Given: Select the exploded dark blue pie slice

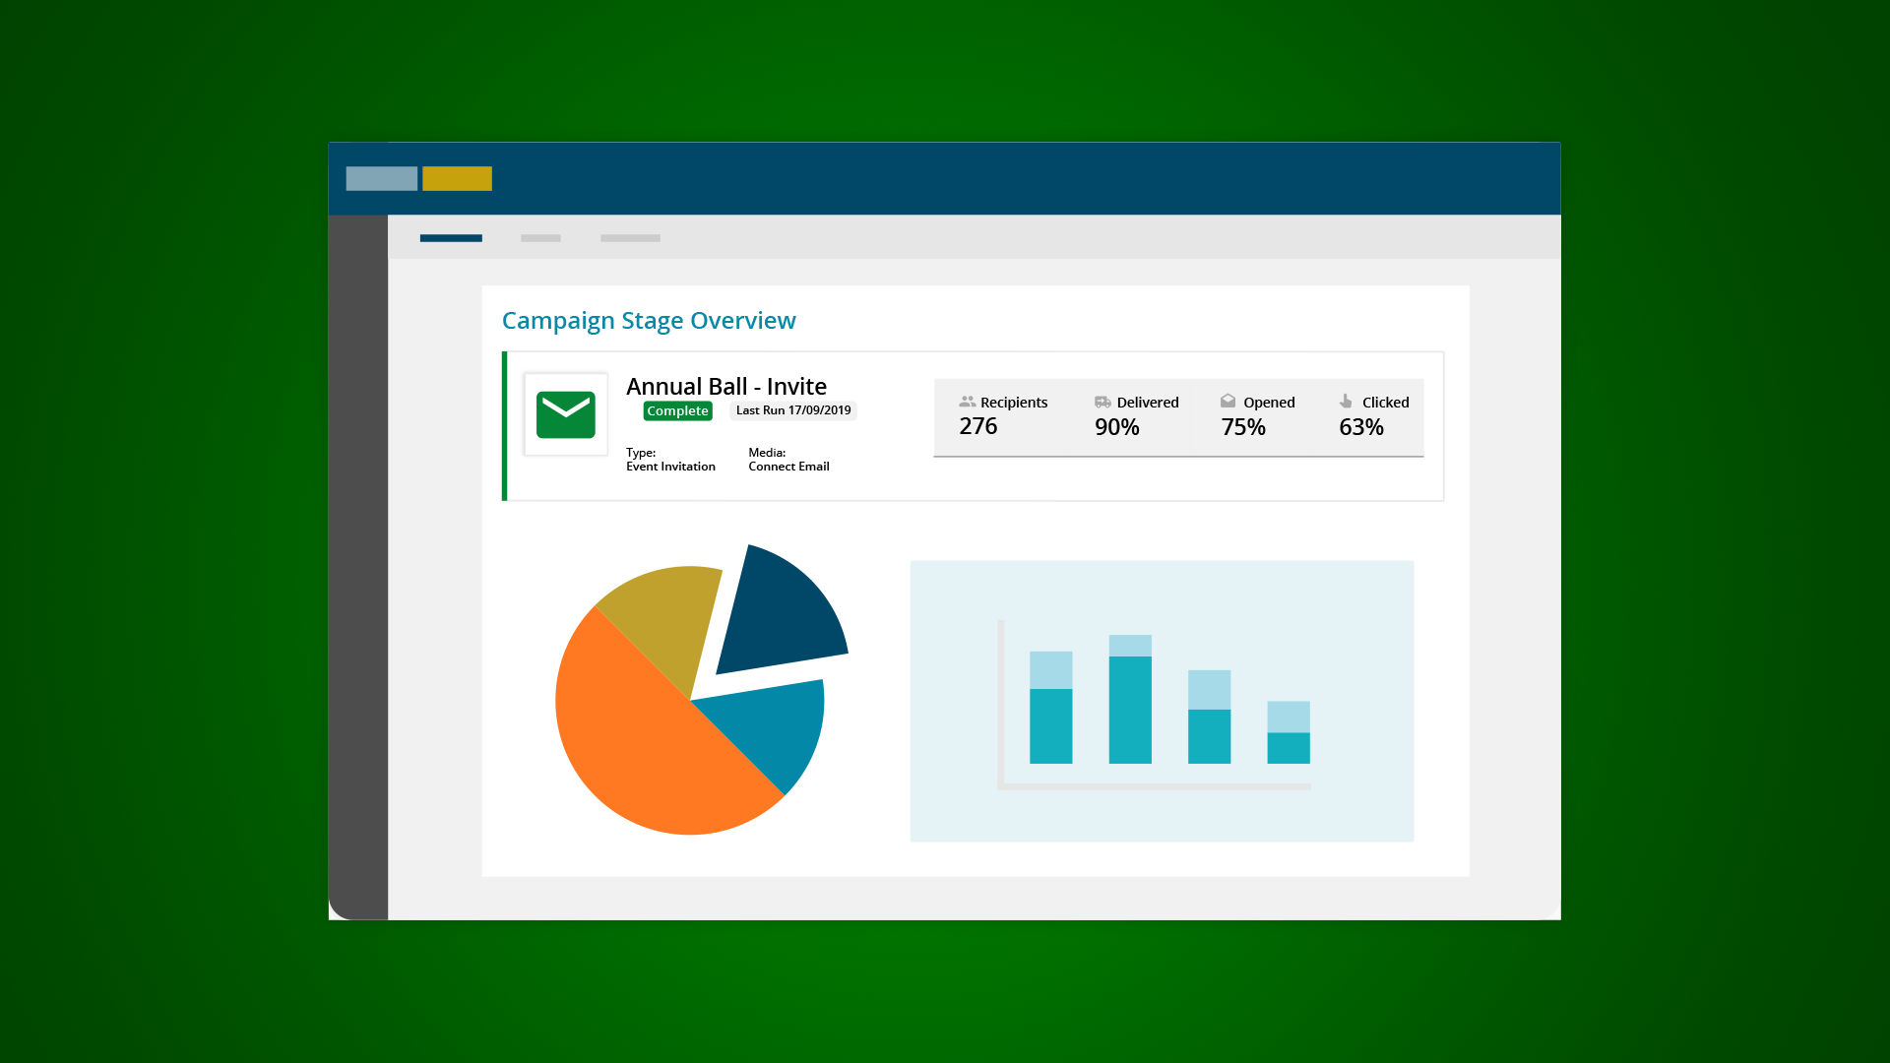Looking at the screenshot, I should [783, 615].
